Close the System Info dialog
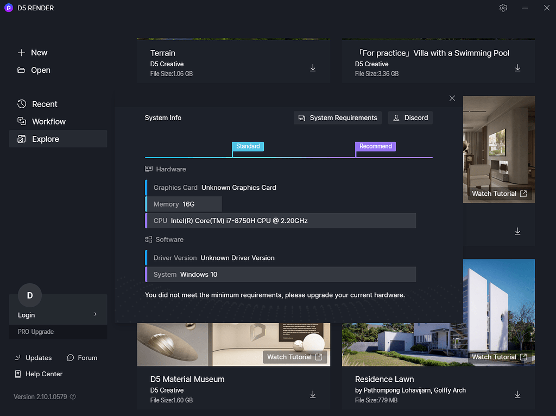This screenshot has height=416, width=556. click(x=452, y=98)
